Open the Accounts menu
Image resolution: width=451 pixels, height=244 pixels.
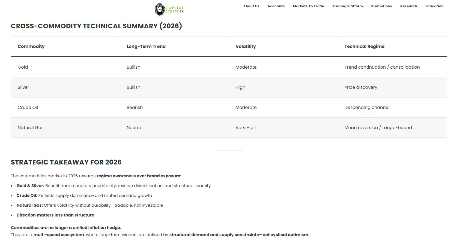(x=276, y=6)
